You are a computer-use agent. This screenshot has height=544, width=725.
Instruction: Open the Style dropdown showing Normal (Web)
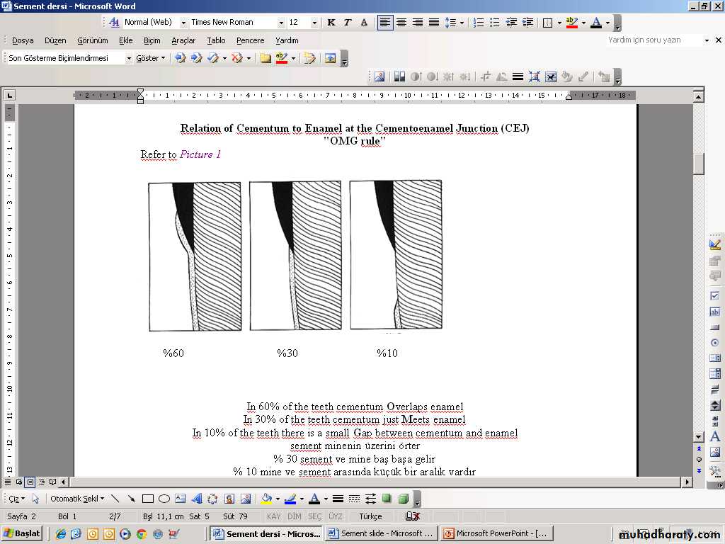pyautogui.click(x=183, y=23)
